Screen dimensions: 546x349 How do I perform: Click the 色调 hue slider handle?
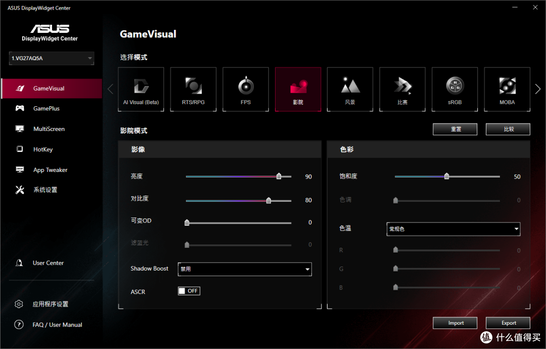click(395, 200)
